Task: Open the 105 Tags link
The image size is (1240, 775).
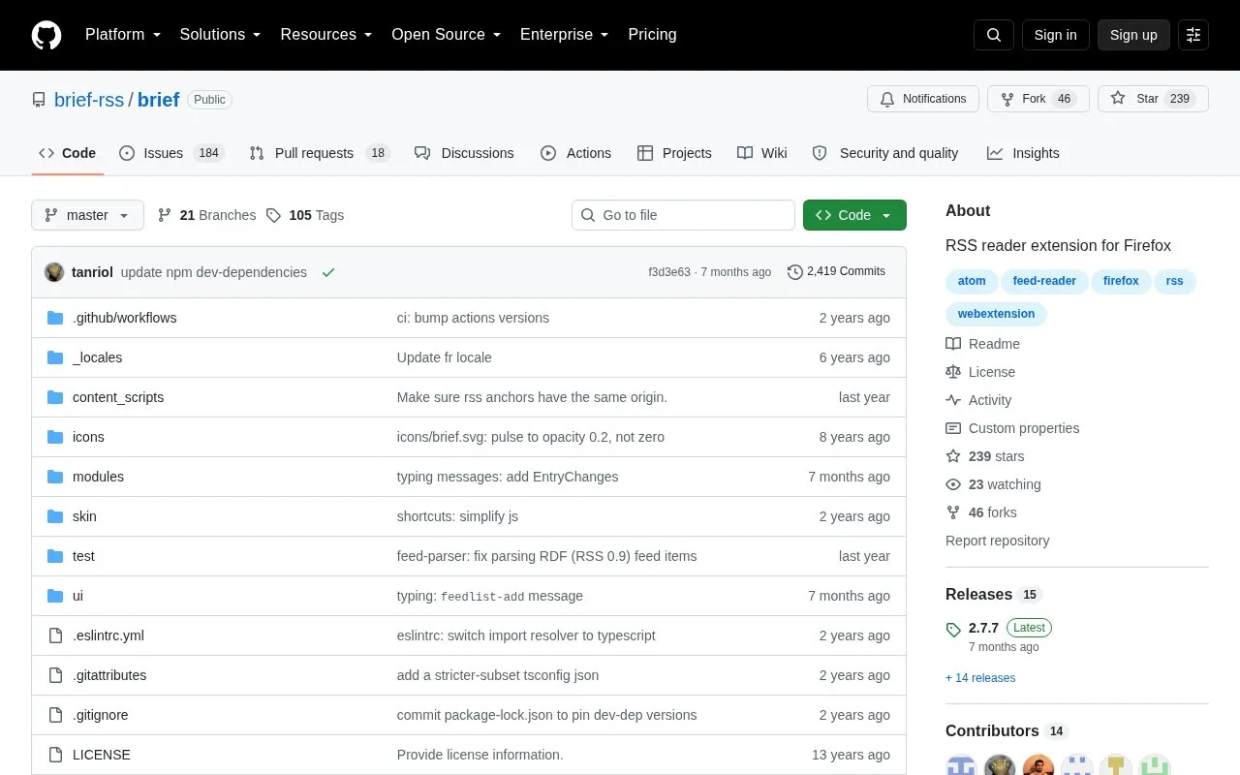Action: pos(305,215)
